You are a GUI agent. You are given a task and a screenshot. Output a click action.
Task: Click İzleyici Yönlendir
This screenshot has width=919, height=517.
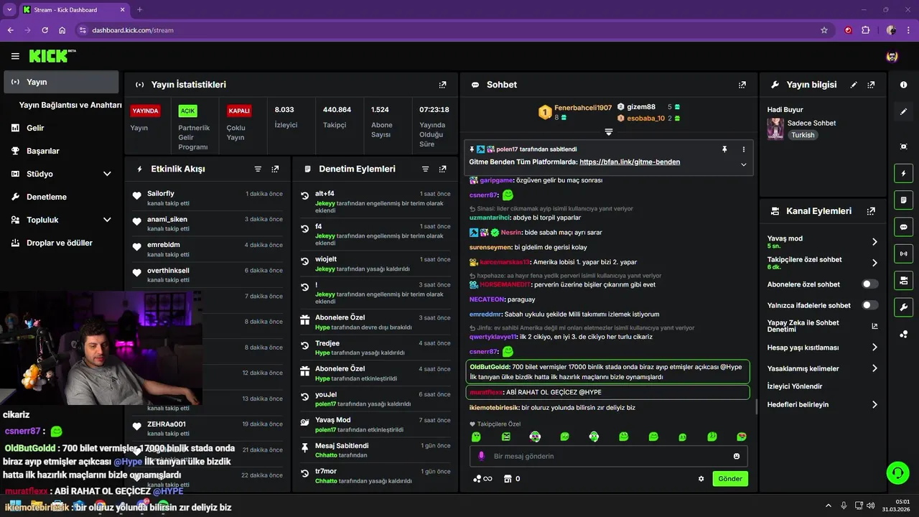[x=794, y=386]
